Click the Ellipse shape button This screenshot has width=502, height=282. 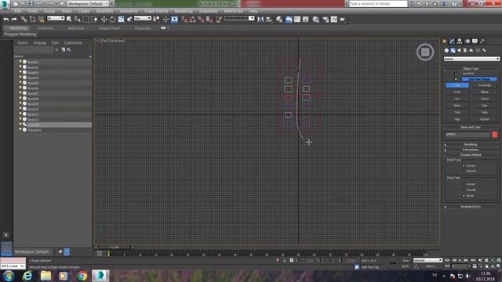[x=485, y=92]
